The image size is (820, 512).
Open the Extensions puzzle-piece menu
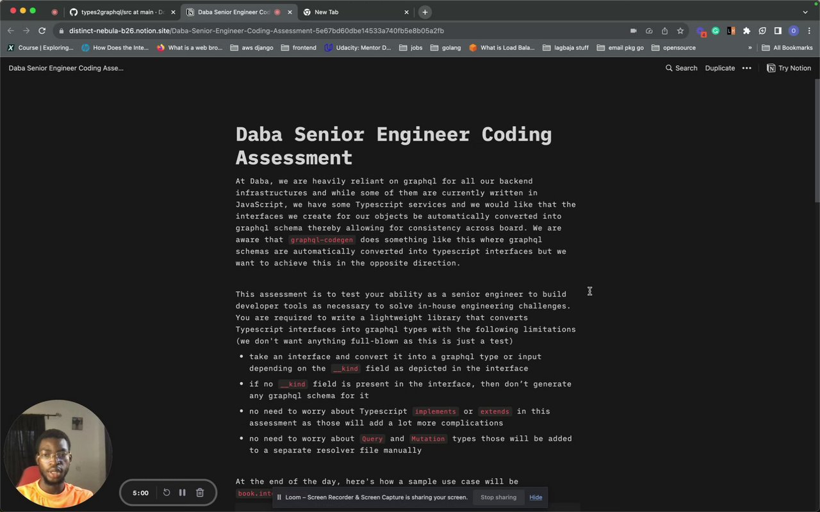click(x=746, y=31)
